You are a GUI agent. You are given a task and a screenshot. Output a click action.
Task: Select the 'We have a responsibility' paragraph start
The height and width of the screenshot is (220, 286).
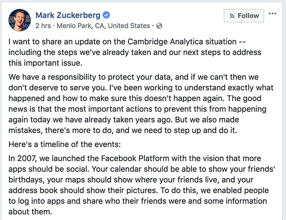pyautogui.click(x=52, y=77)
